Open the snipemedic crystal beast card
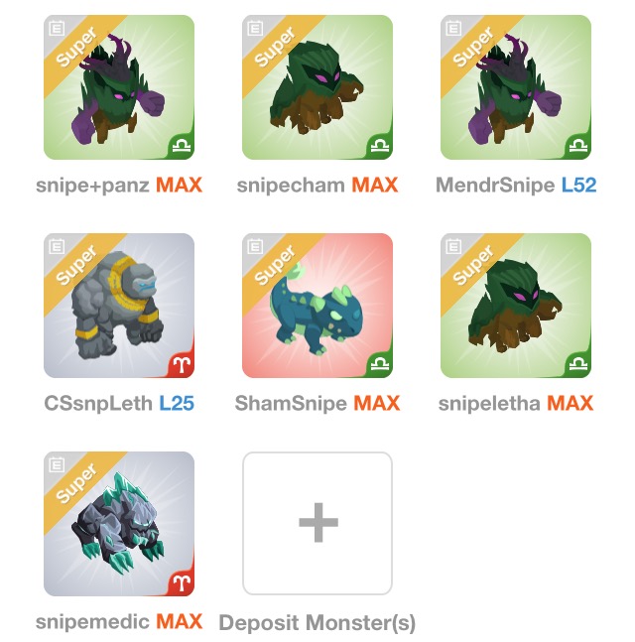635x642 pixels. [x=119, y=524]
